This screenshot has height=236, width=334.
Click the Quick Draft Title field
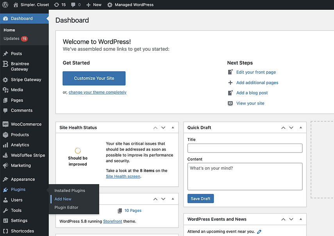(245, 148)
